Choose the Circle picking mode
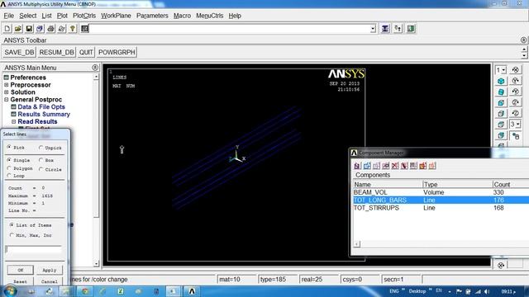This screenshot has height=297, width=529. [x=41, y=169]
